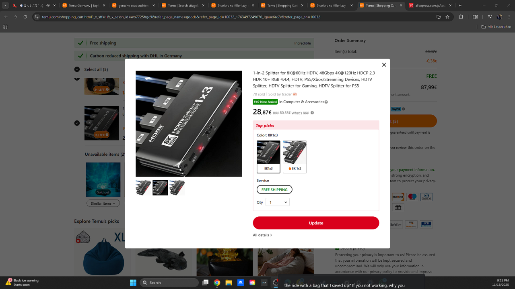Toggle the Select all (5) checkbox
Screen dimensions: 515x289
[x=77, y=69]
